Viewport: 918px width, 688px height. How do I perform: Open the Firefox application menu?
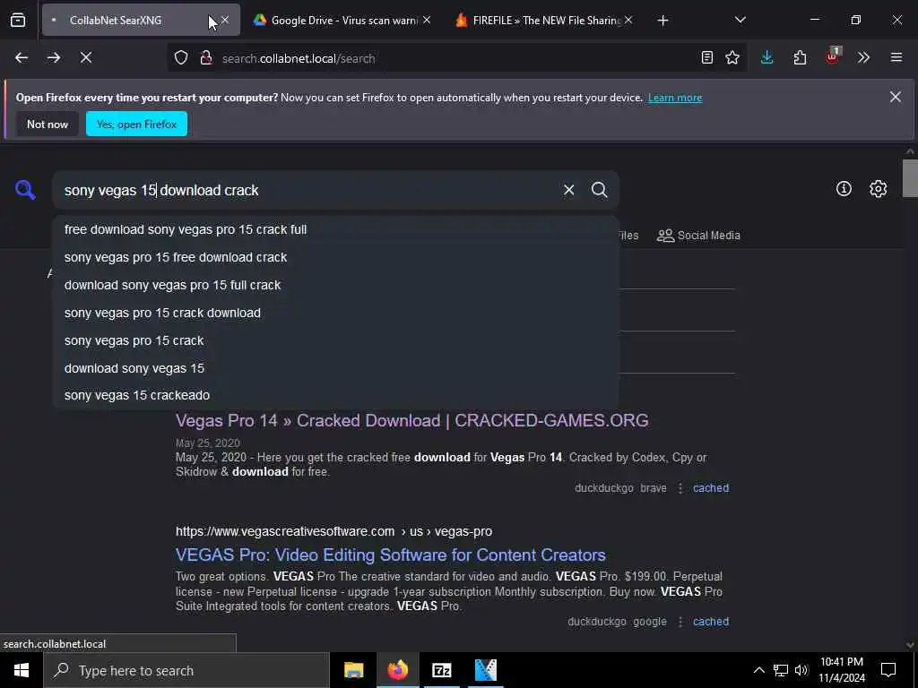tap(896, 57)
